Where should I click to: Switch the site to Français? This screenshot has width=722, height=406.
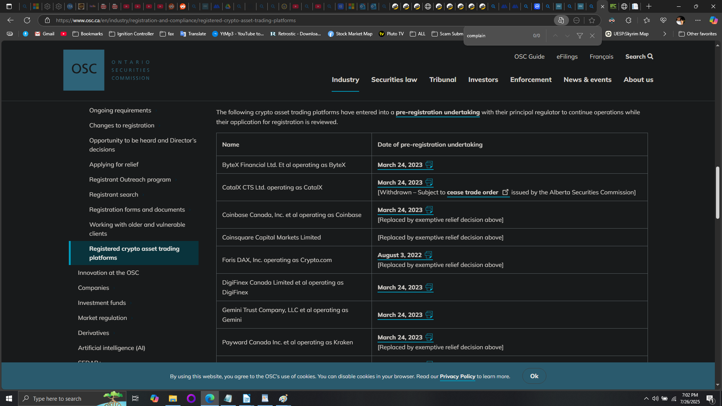coord(601,56)
